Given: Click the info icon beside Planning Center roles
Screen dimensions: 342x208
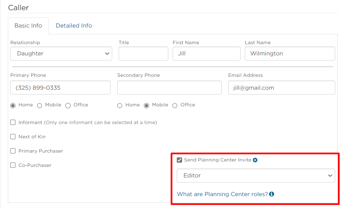Looking at the screenshot, I should coord(271,194).
